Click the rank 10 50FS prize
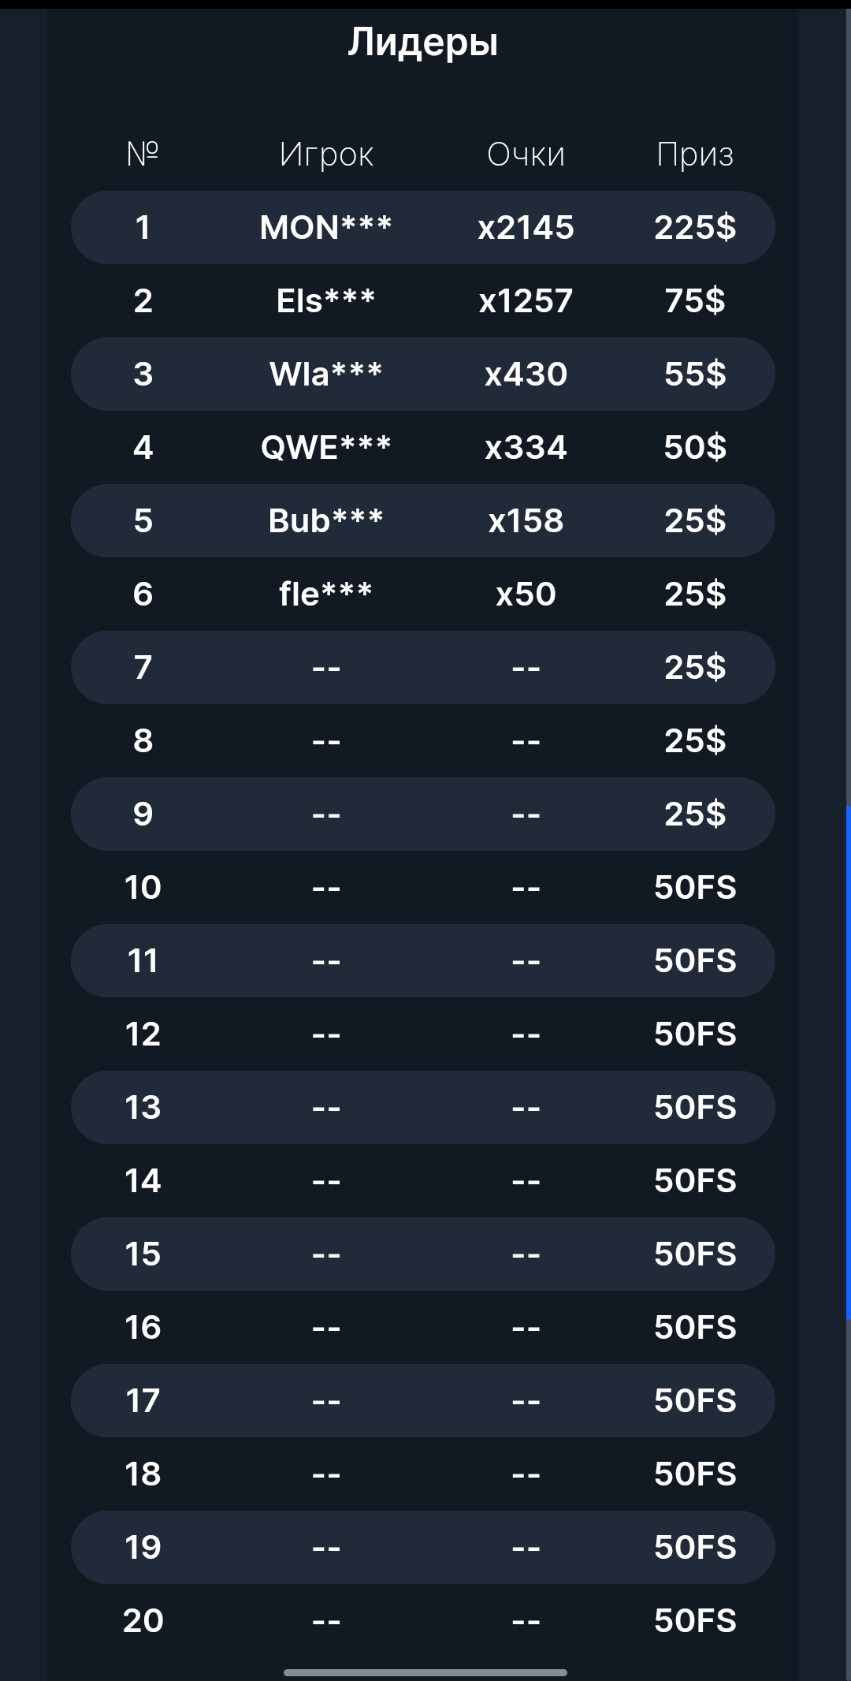This screenshot has height=1681, width=851. coord(695,887)
